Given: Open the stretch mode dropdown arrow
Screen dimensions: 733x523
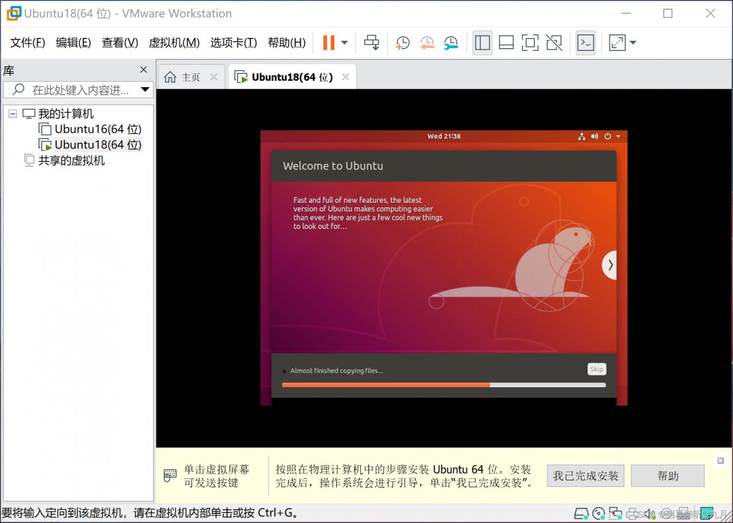Looking at the screenshot, I should (x=633, y=42).
